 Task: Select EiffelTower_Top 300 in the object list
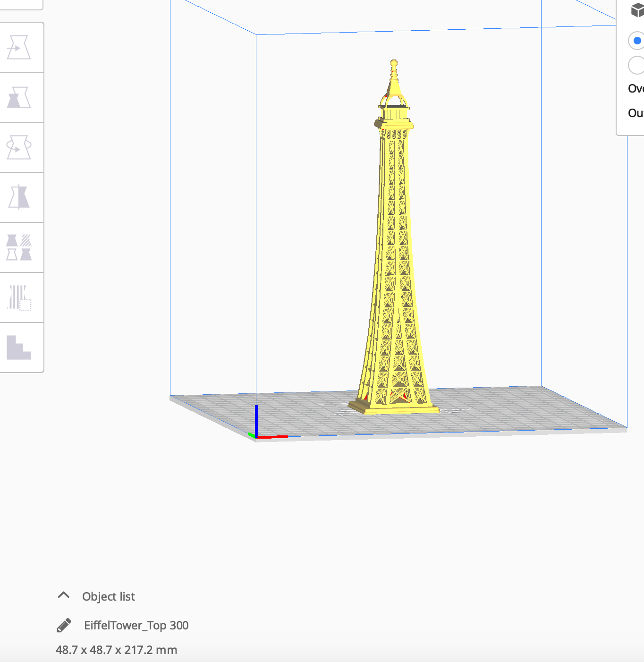(136, 625)
